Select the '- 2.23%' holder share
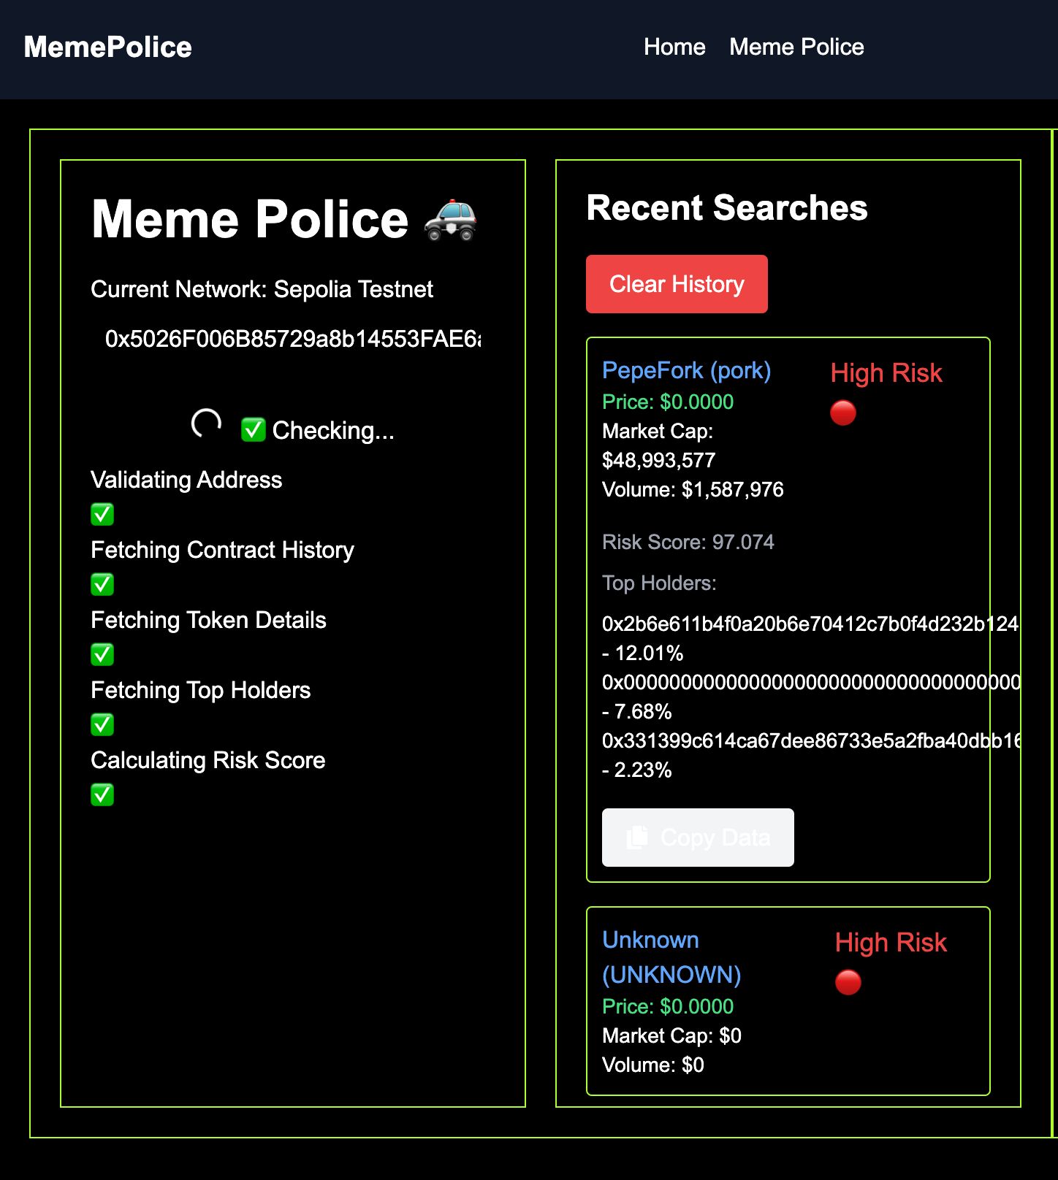 (637, 770)
